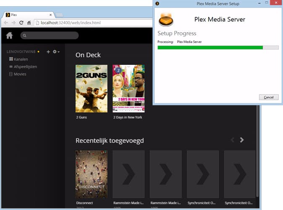Screen dimensions: 283x210
Task: Open the Disconnect poster
Action: pyautogui.click(x=92, y=174)
